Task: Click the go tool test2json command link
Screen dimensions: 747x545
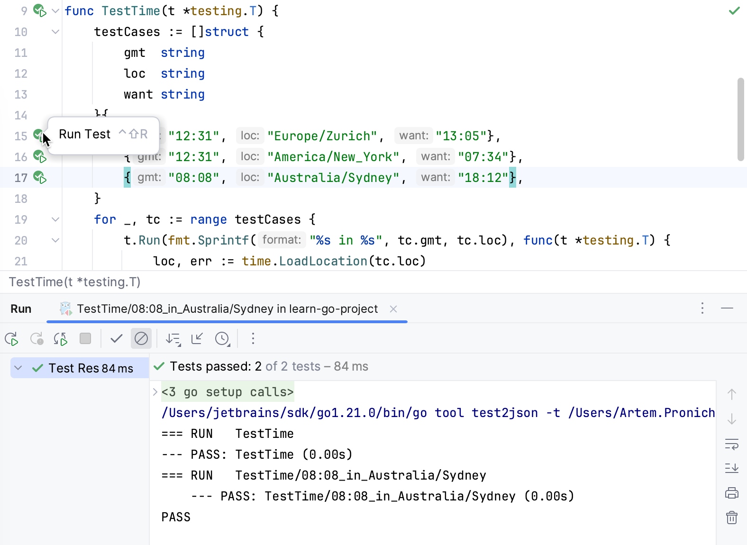Action: 437,413
